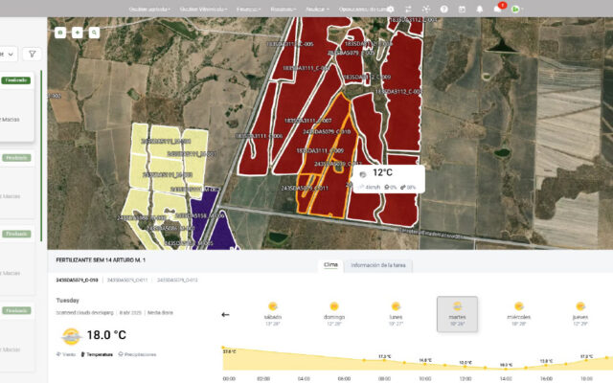The height and width of the screenshot is (383, 613).
Task: Click the task title FERTILIZANTE SEM 14 ARTURO M. 1
Action: [x=101, y=259]
